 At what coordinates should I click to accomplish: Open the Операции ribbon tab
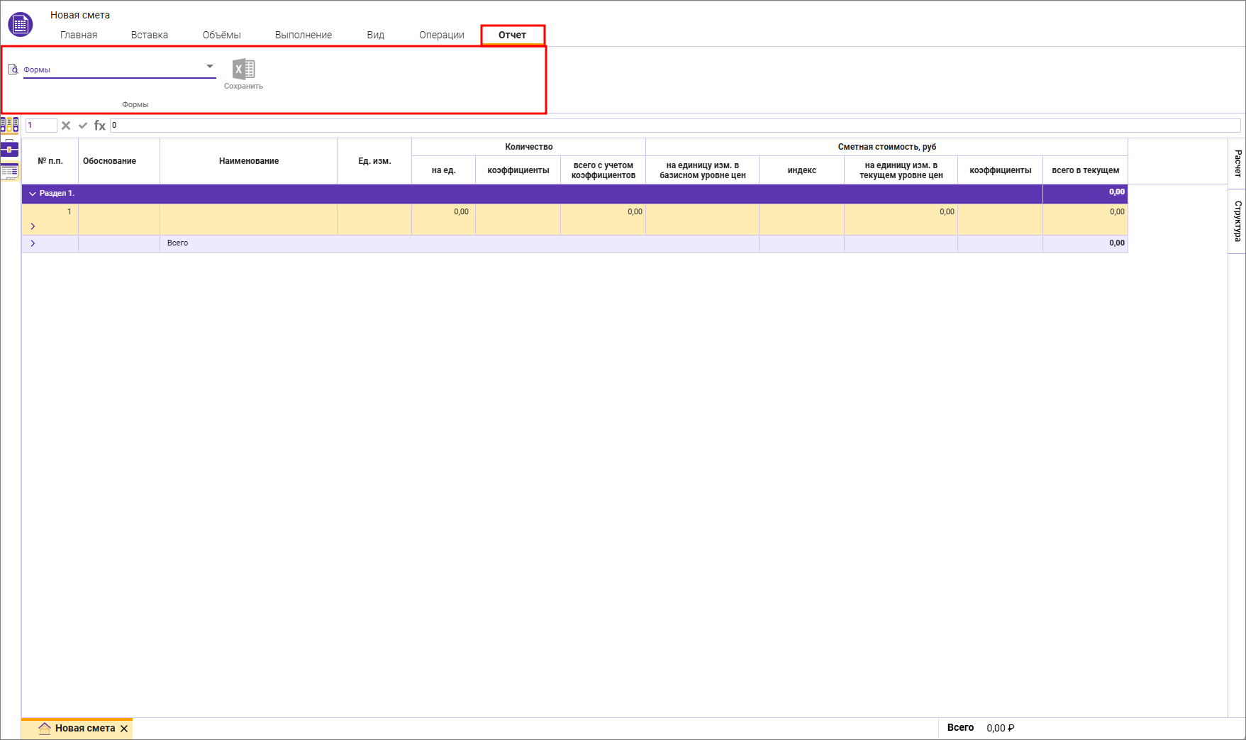(441, 35)
